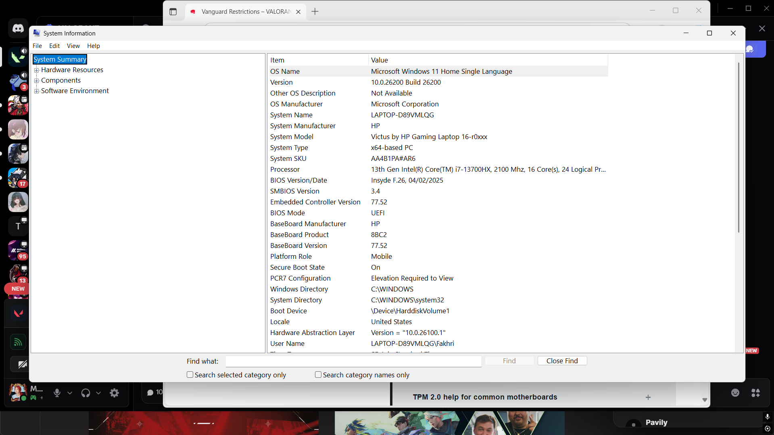Select the Secure Boot State row
The width and height of the screenshot is (774, 435).
[x=438, y=267]
